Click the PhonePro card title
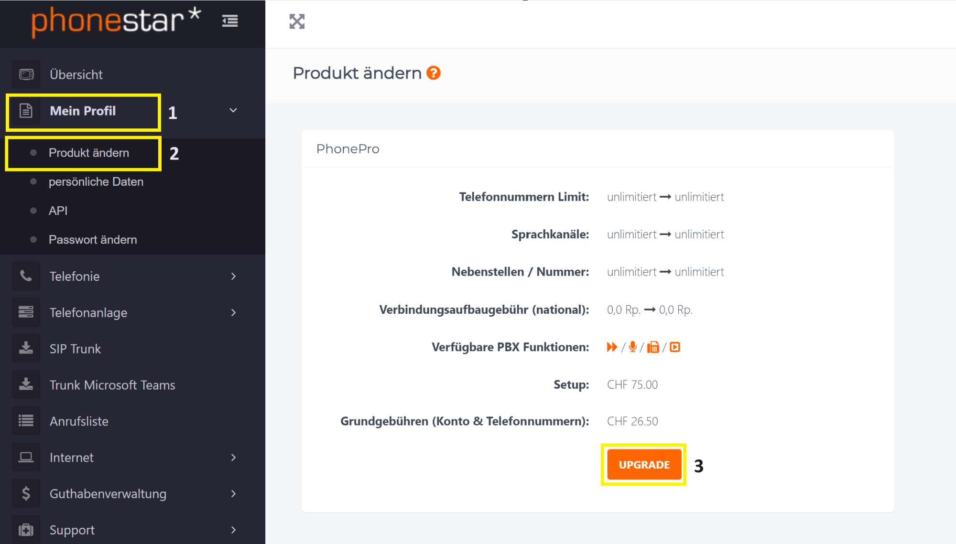Image resolution: width=956 pixels, height=544 pixels. [348, 149]
